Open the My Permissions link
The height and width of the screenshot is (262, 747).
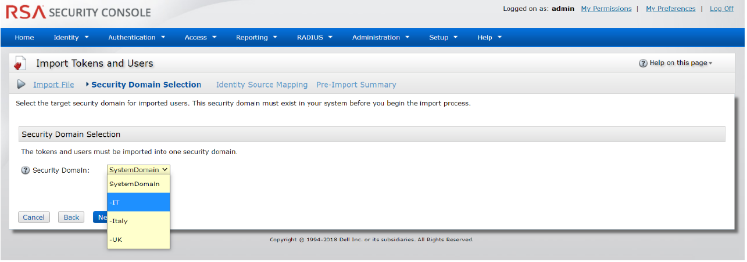coord(606,9)
